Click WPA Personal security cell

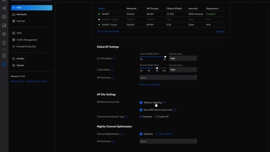tap(196, 14)
